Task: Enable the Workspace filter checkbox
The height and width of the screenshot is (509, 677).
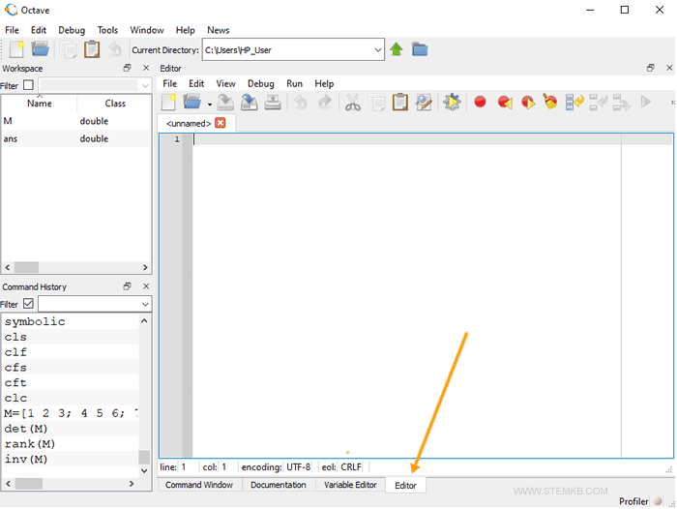Action: [28, 86]
